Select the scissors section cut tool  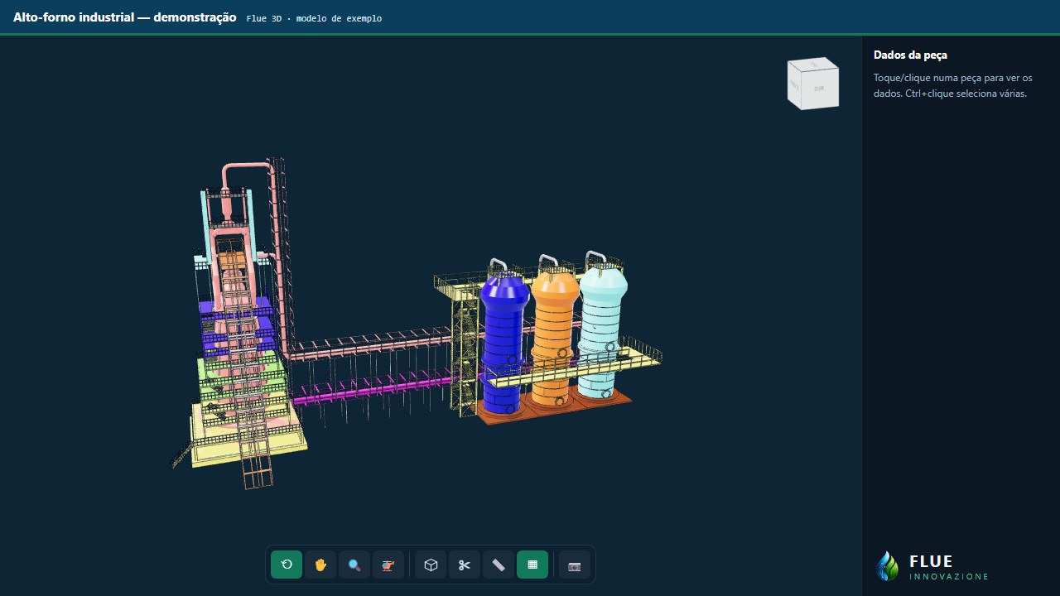pyautogui.click(x=465, y=565)
